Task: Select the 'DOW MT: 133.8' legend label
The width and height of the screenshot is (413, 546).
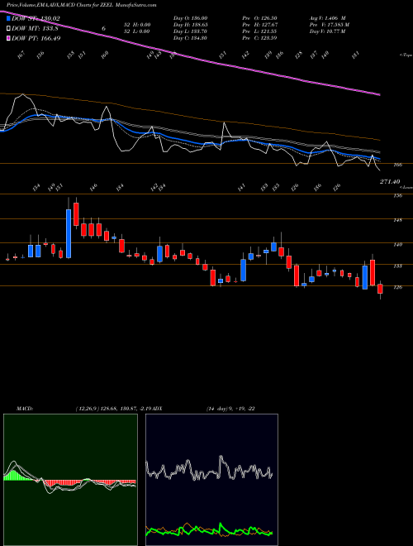Action: tap(35, 29)
